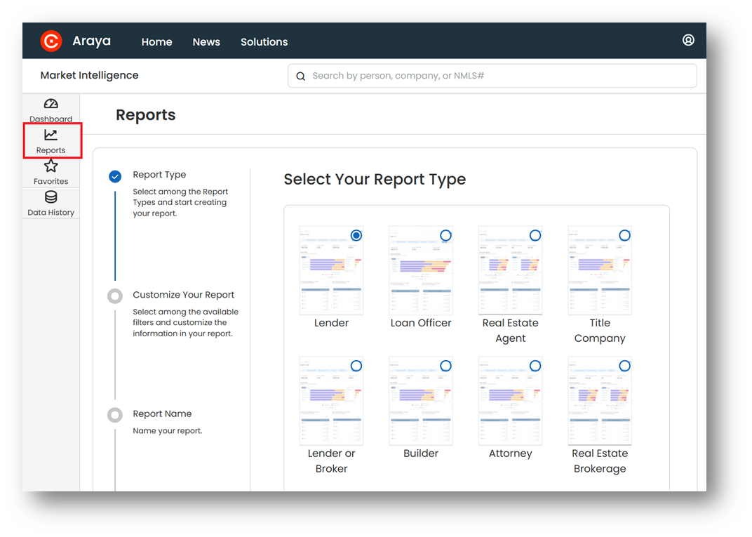Click the Lender or Broker caption text
Viewport: 752px width, 537px height.
(331, 461)
